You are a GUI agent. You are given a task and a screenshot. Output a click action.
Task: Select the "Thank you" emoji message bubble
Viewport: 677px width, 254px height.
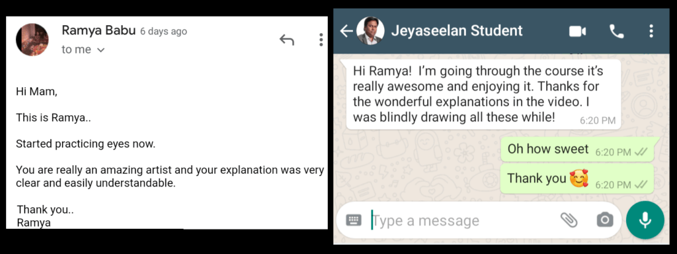577,179
